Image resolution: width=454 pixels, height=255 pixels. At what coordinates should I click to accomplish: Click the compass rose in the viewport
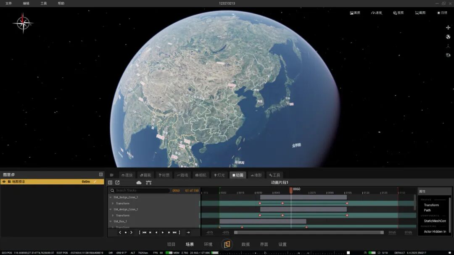point(23,23)
